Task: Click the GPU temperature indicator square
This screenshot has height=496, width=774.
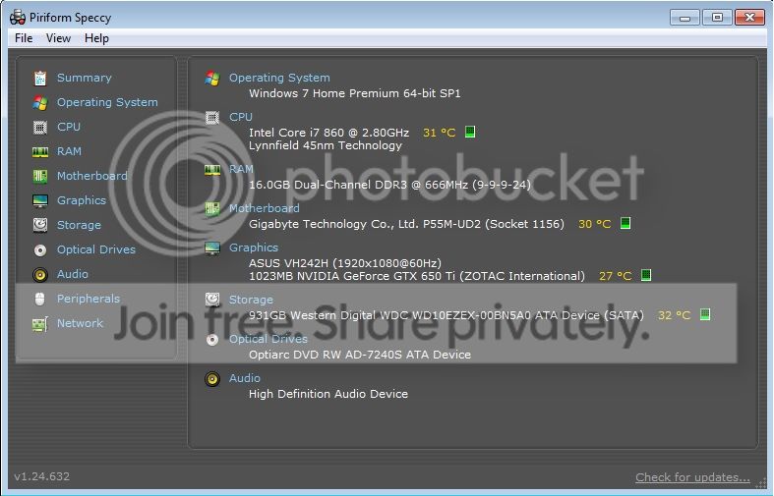Action: (x=646, y=275)
